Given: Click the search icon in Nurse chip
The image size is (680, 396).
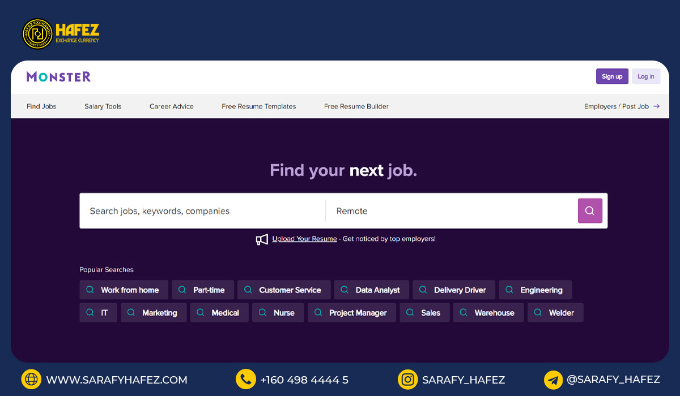Looking at the screenshot, I should coord(262,312).
